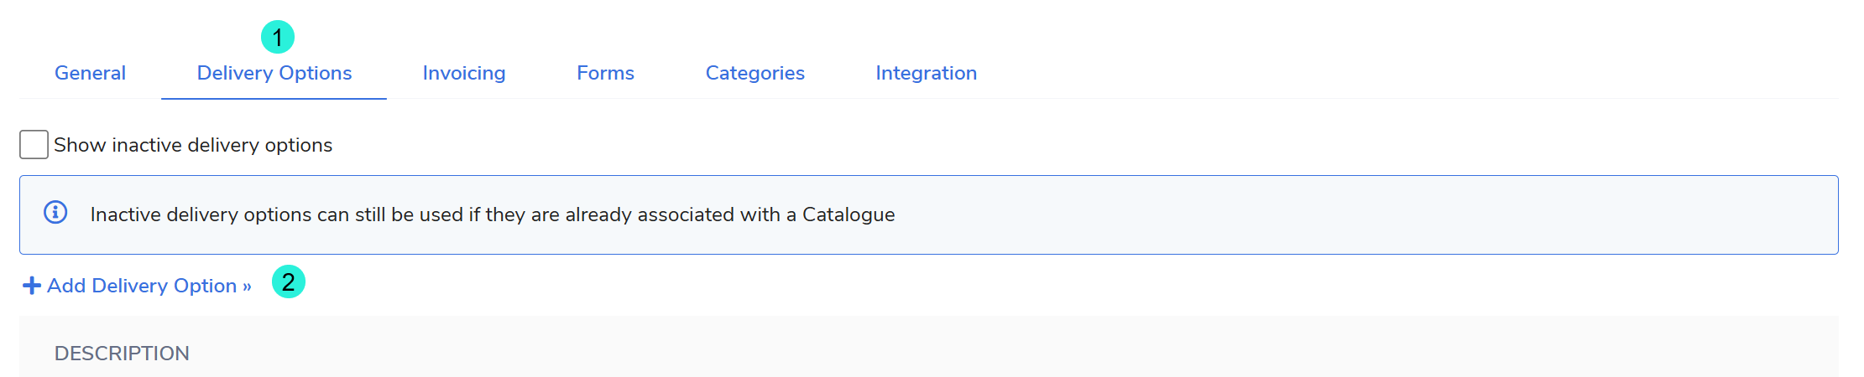
Task: Click empty right side of the info banner
Action: click(1427, 214)
